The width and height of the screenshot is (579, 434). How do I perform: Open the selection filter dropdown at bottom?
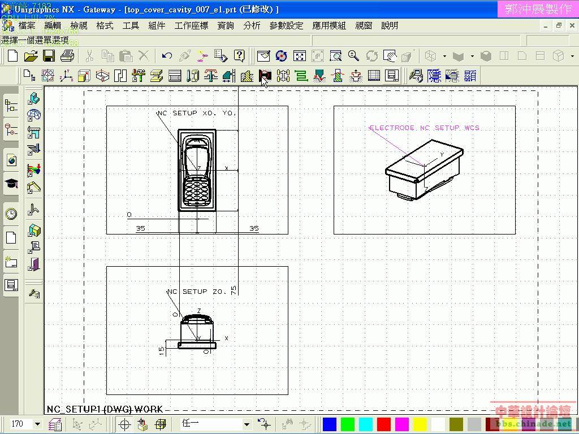247,424
